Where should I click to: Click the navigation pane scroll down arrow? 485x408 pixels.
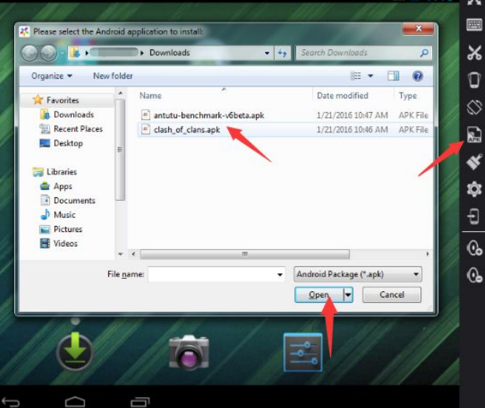(x=121, y=255)
